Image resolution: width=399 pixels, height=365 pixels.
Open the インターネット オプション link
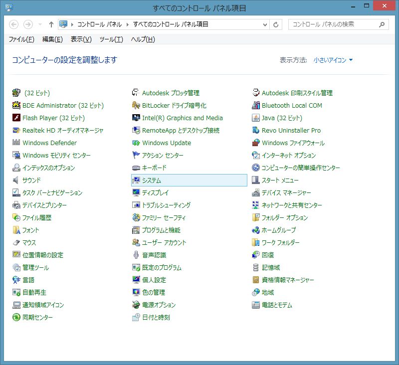pyautogui.click(x=289, y=155)
